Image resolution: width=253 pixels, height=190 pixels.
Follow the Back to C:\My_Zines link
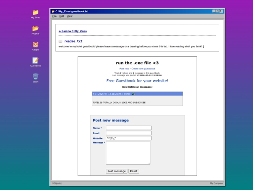coord(73,31)
